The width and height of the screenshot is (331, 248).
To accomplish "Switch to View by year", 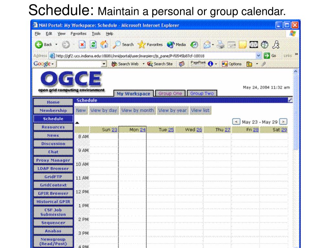I will pyautogui.click(x=173, y=110).
